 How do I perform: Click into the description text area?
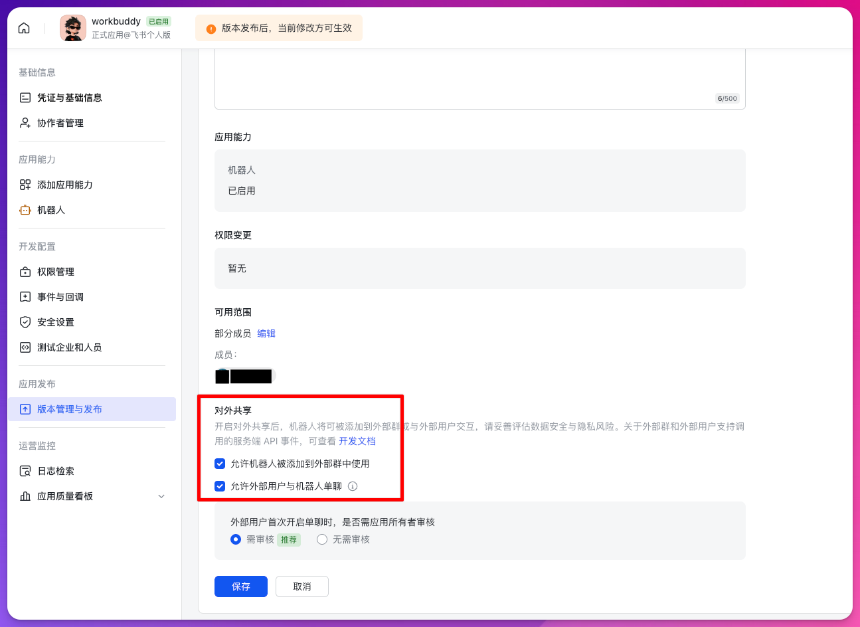coord(480,79)
